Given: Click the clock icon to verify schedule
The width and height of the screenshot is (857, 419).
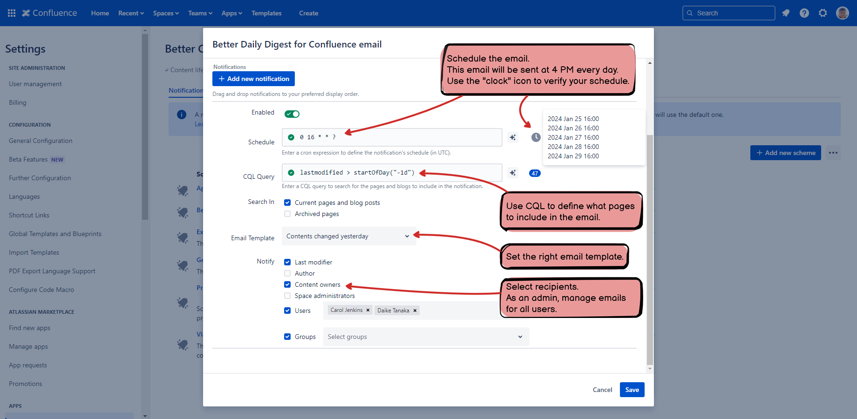Looking at the screenshot, I should (536, 137).
